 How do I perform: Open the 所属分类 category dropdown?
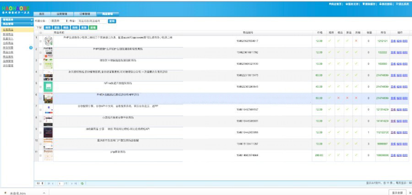coord(58,21)
